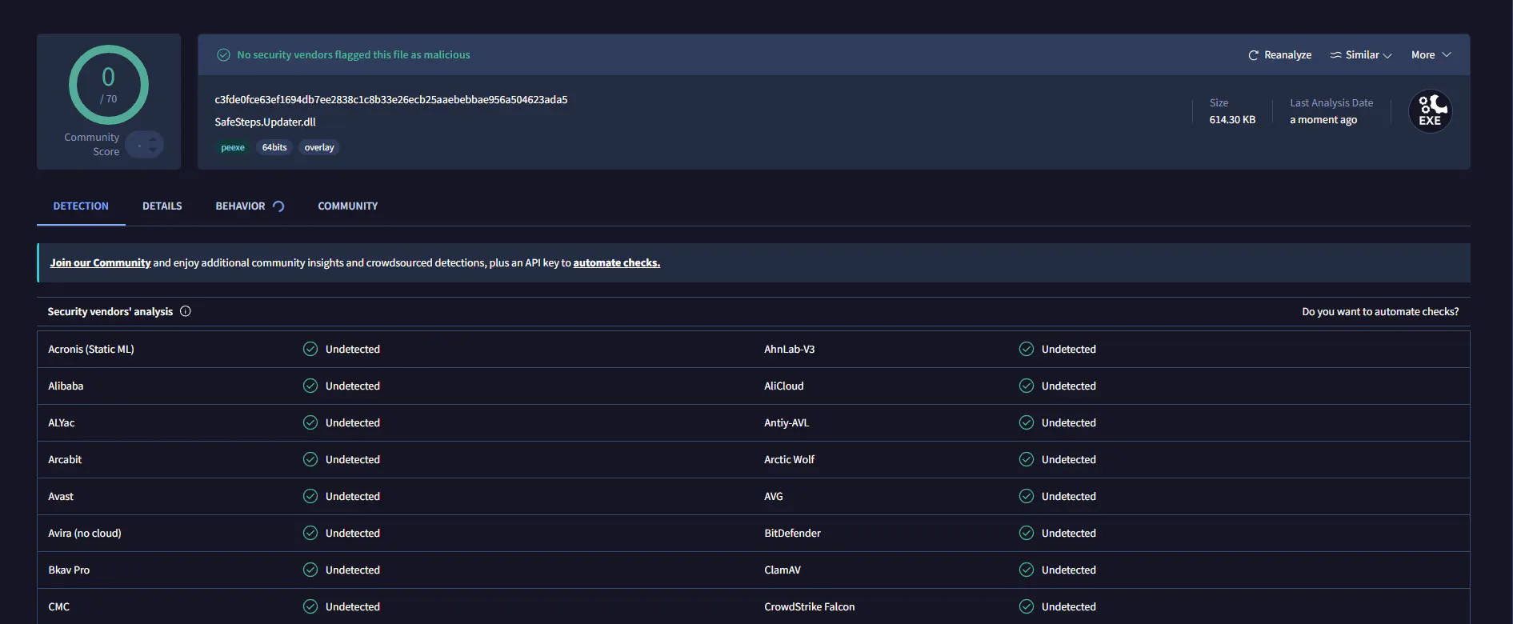Image resolution: width=1513 pixels, height=624 pixels.
Task: Click the file hash starting with c3fde0fce63e
Action: 391,100
